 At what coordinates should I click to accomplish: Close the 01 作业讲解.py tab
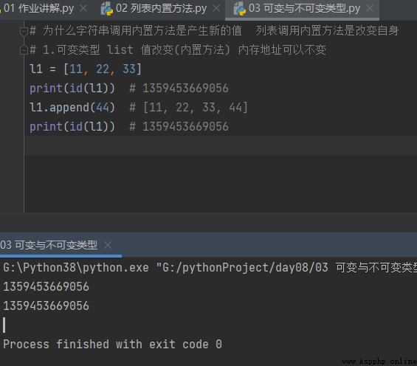click(83, 9)
